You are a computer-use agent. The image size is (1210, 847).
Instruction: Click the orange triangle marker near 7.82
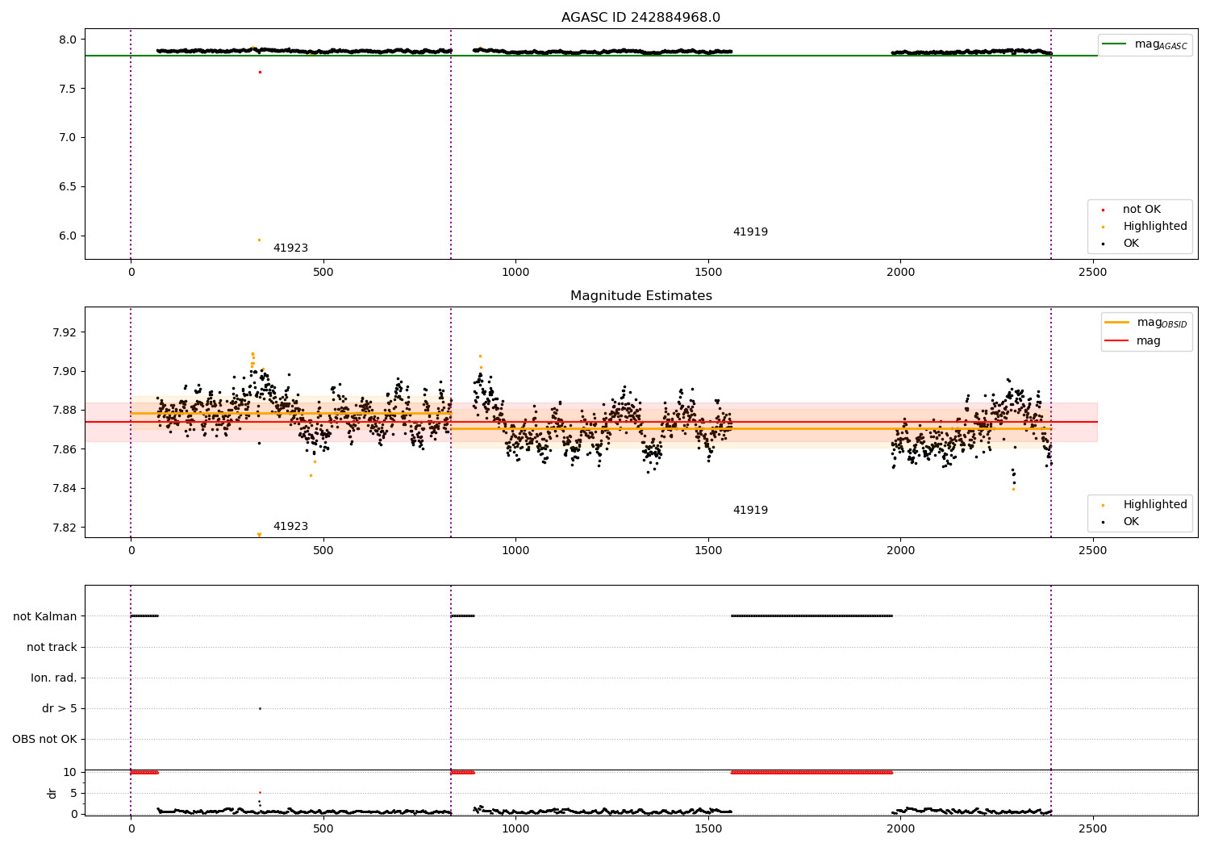[259, 535]
